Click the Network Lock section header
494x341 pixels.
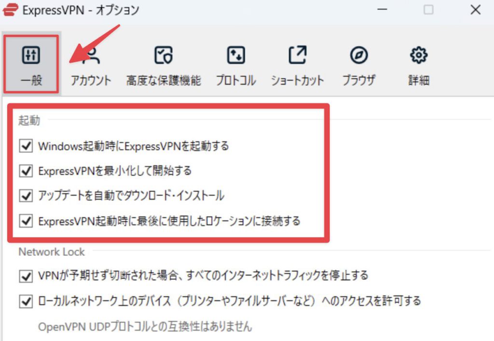(51, 252)
